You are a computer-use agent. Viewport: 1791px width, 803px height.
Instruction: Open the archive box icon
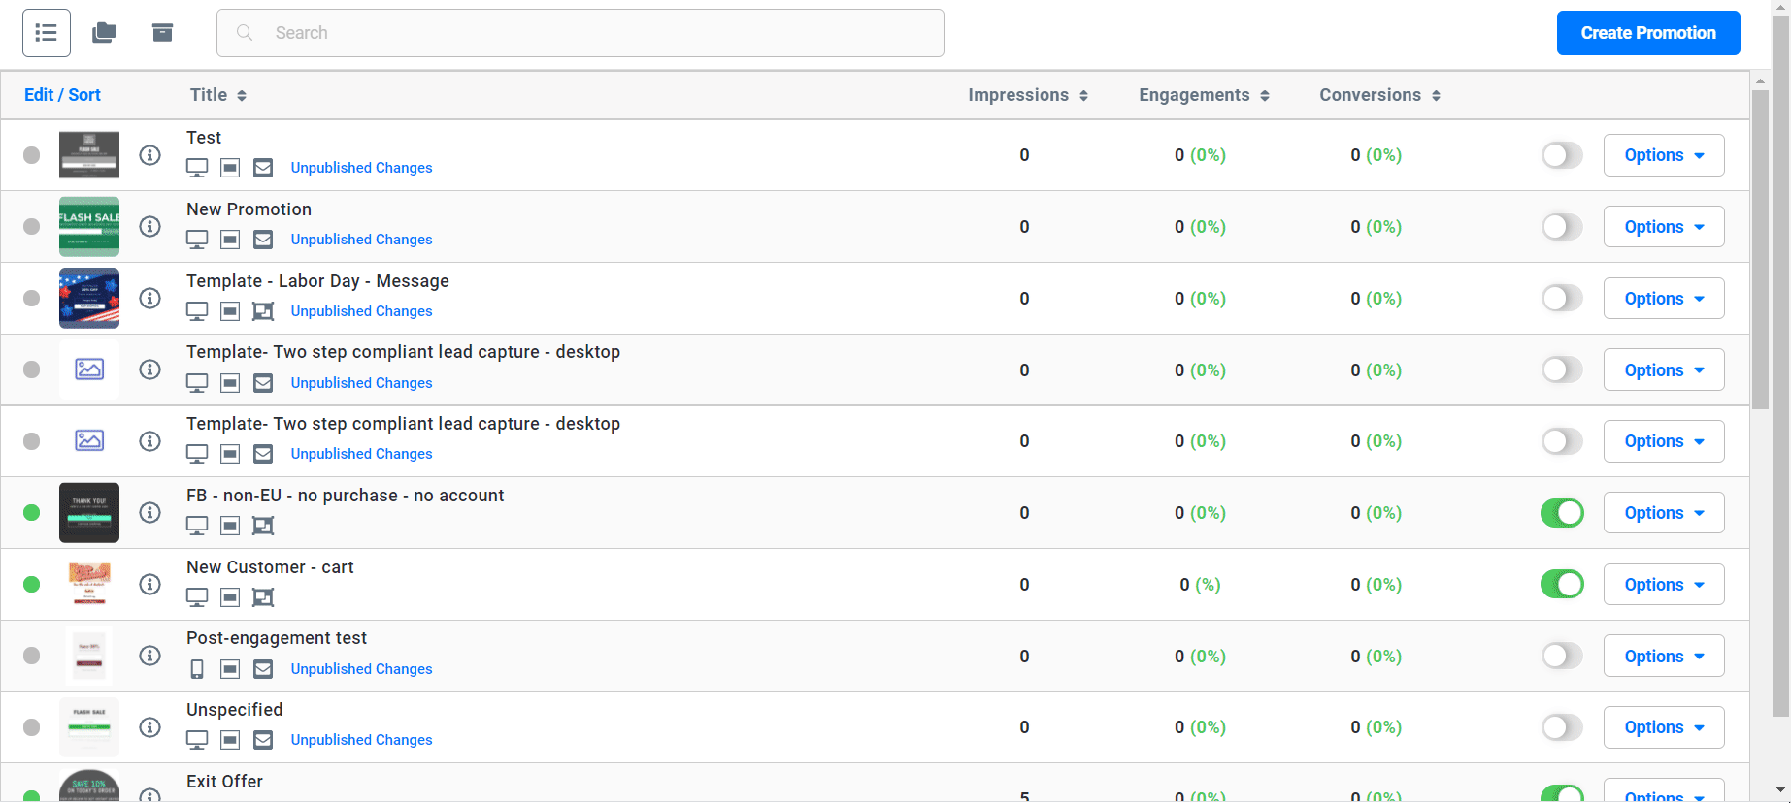tap(162, 33)
